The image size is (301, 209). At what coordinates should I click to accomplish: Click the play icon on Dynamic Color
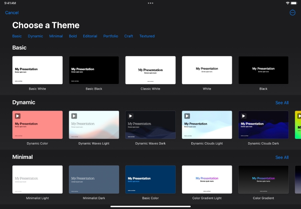coord(18,116)
